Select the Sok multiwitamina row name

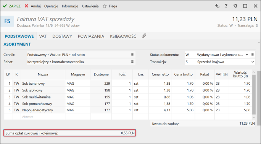[36, 97]
